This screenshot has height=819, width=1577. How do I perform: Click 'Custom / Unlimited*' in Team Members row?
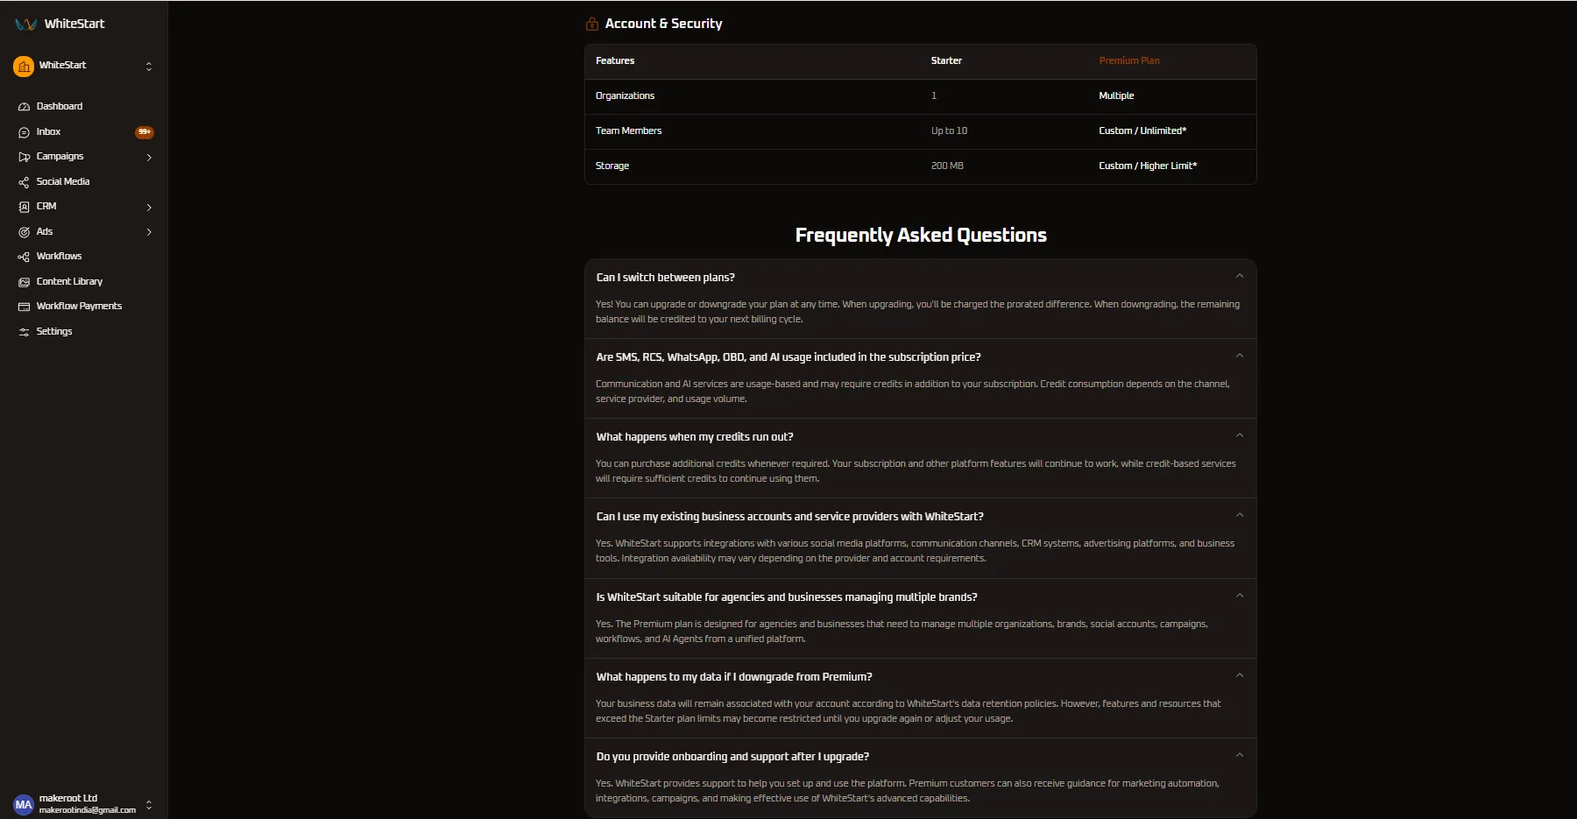point(1142,131)
